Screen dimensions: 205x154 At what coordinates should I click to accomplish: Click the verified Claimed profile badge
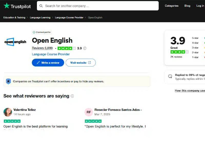[42, 32]
